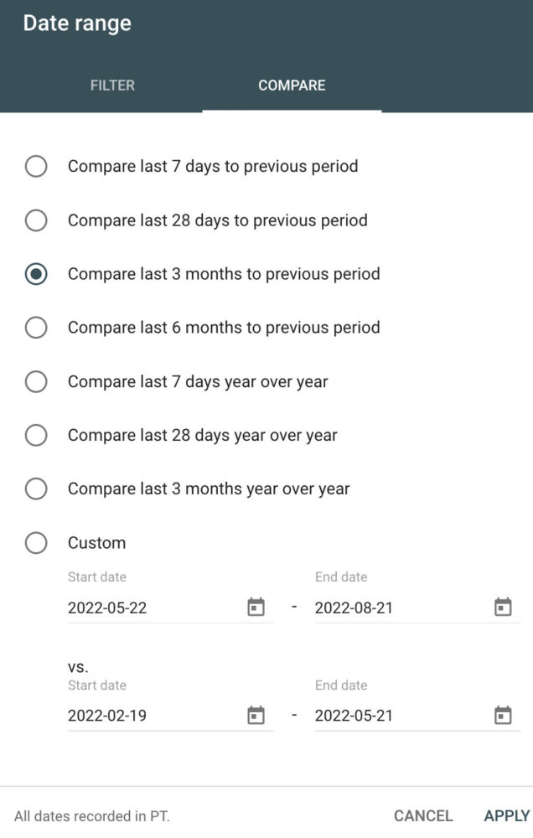533x838 pixels.
Task: Open calendar for first End date field
Action: pyautogui.click(x=503, y=608)
